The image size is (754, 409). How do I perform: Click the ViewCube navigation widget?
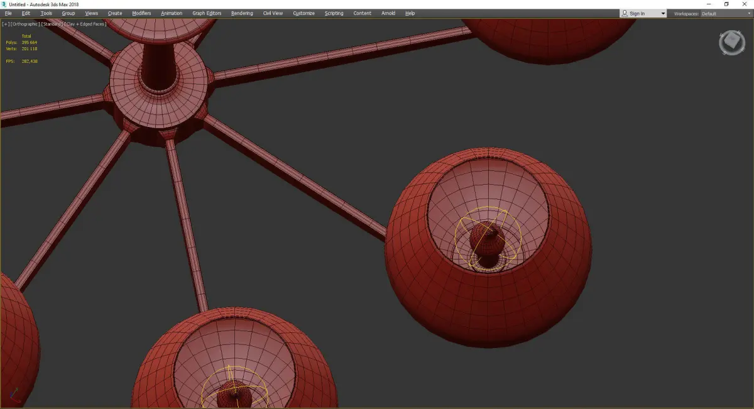[731, 41]
